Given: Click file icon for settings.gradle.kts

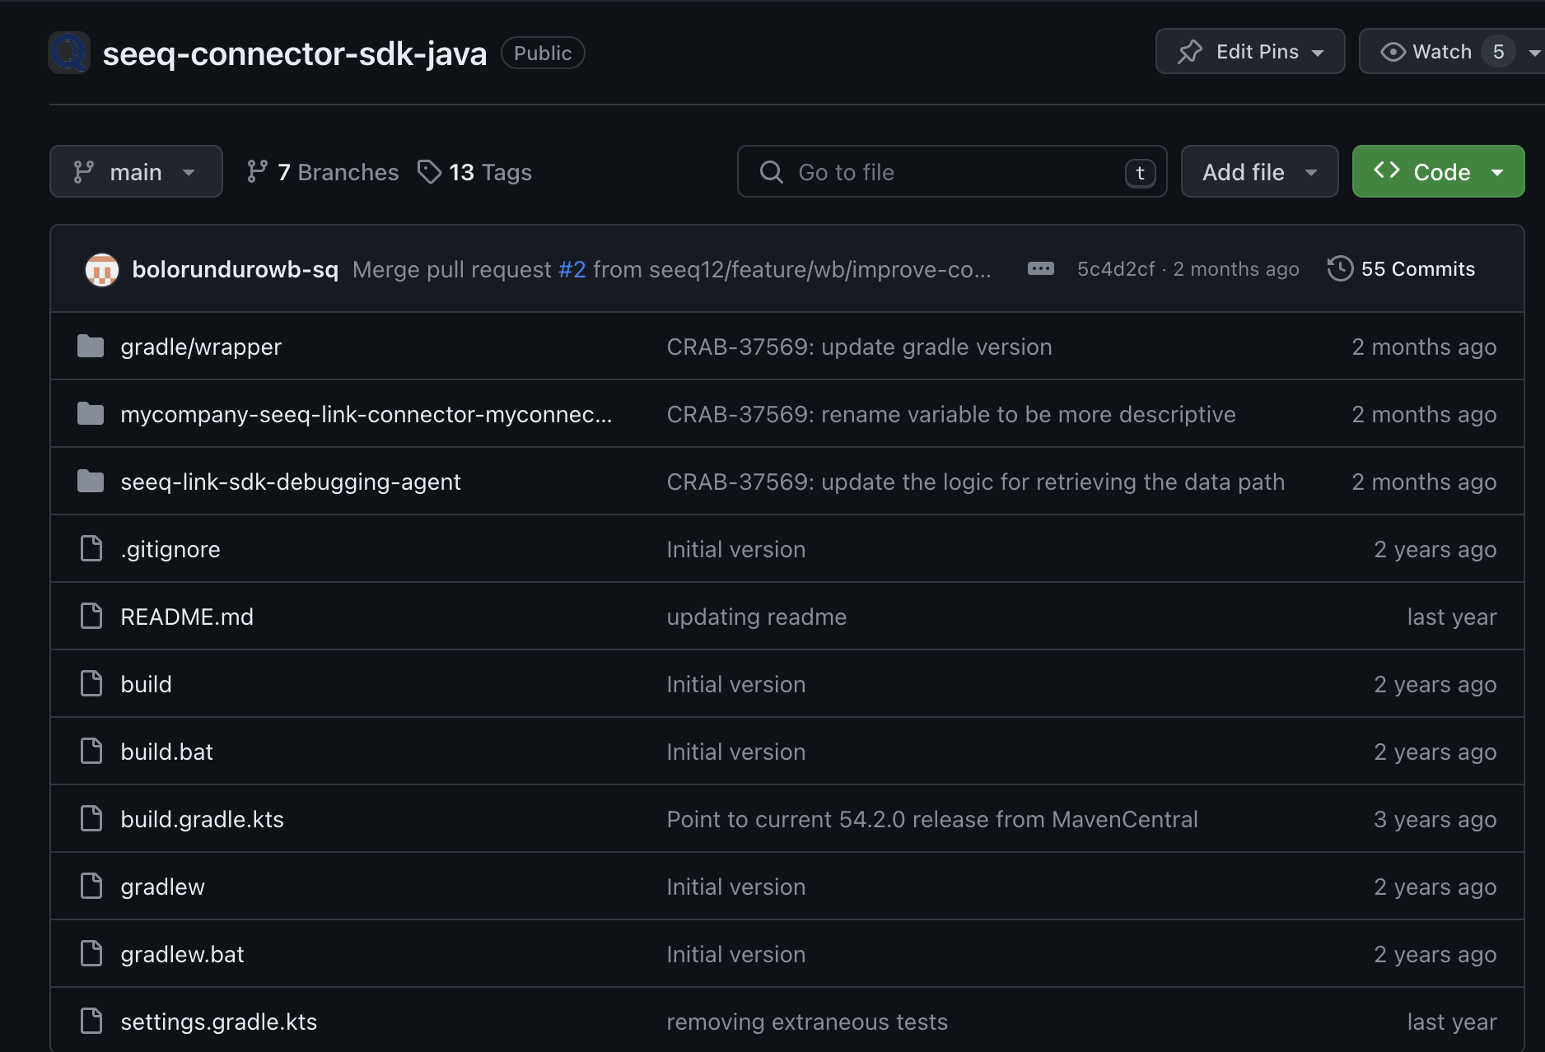Looking at the screenshot, I should coord(91,1021).
